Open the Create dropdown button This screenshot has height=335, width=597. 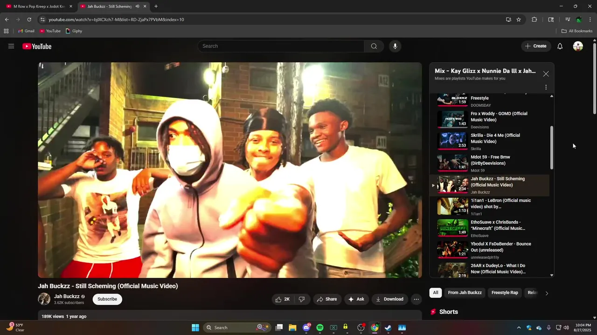(x=535, y=46)
